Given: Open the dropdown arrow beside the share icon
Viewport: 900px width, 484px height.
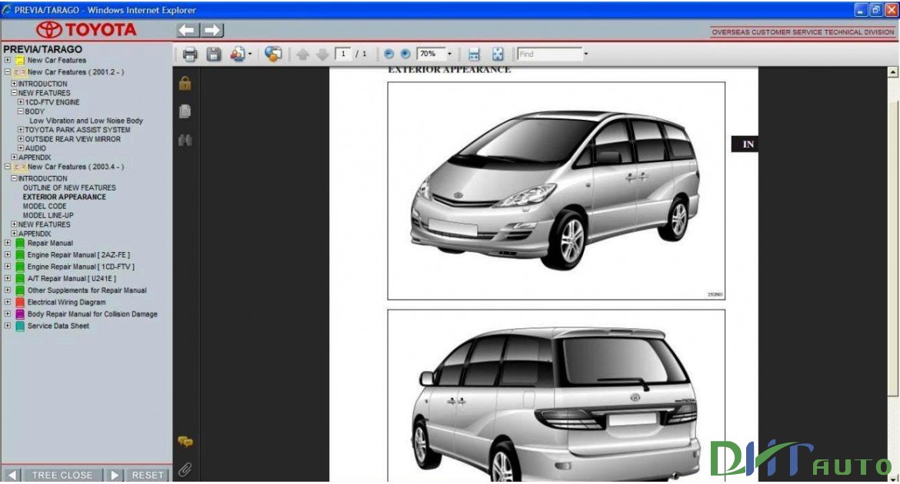Looking at the screenshot, I should [x=250, y=54].
